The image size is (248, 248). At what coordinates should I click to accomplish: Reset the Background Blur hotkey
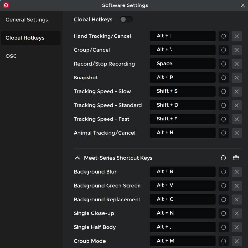pos(223,172)
